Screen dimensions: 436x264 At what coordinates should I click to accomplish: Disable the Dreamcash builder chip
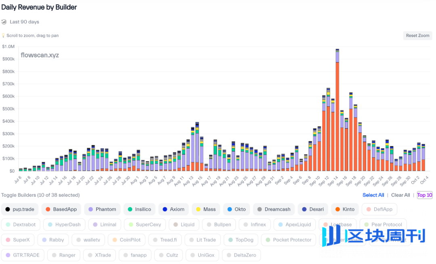click(x=274, y=209)
